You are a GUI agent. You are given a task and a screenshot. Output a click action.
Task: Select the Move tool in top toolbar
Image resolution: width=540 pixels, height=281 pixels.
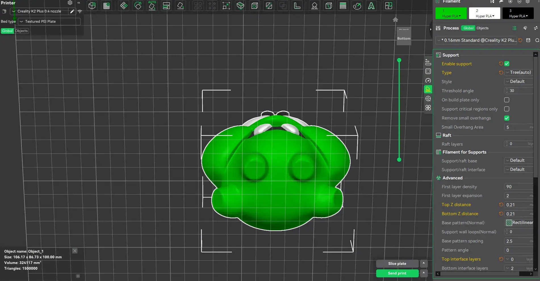coord(124,6)
